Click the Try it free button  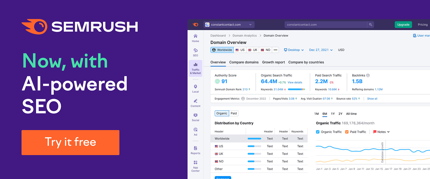point(70,142)
